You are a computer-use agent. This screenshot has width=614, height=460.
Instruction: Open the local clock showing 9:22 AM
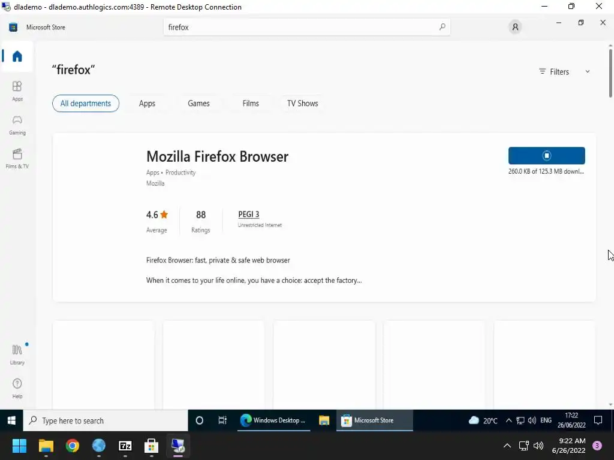pos(568,446)
